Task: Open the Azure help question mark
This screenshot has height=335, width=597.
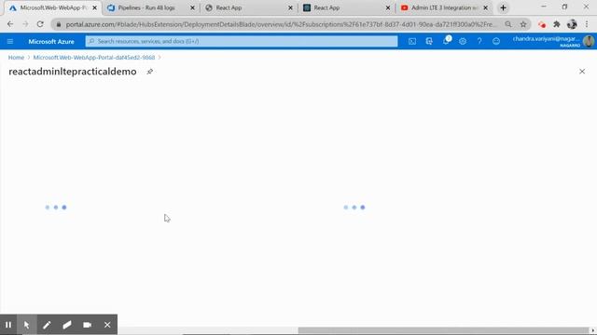Action: pos(479,41)
